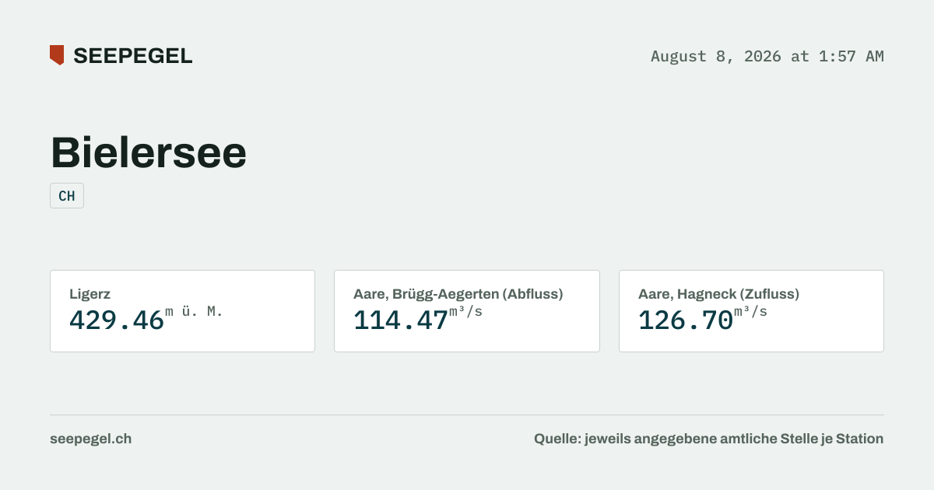Click the m ü. M. unit label
Viewport: 934px width, 490px height.
pos(194,312)
